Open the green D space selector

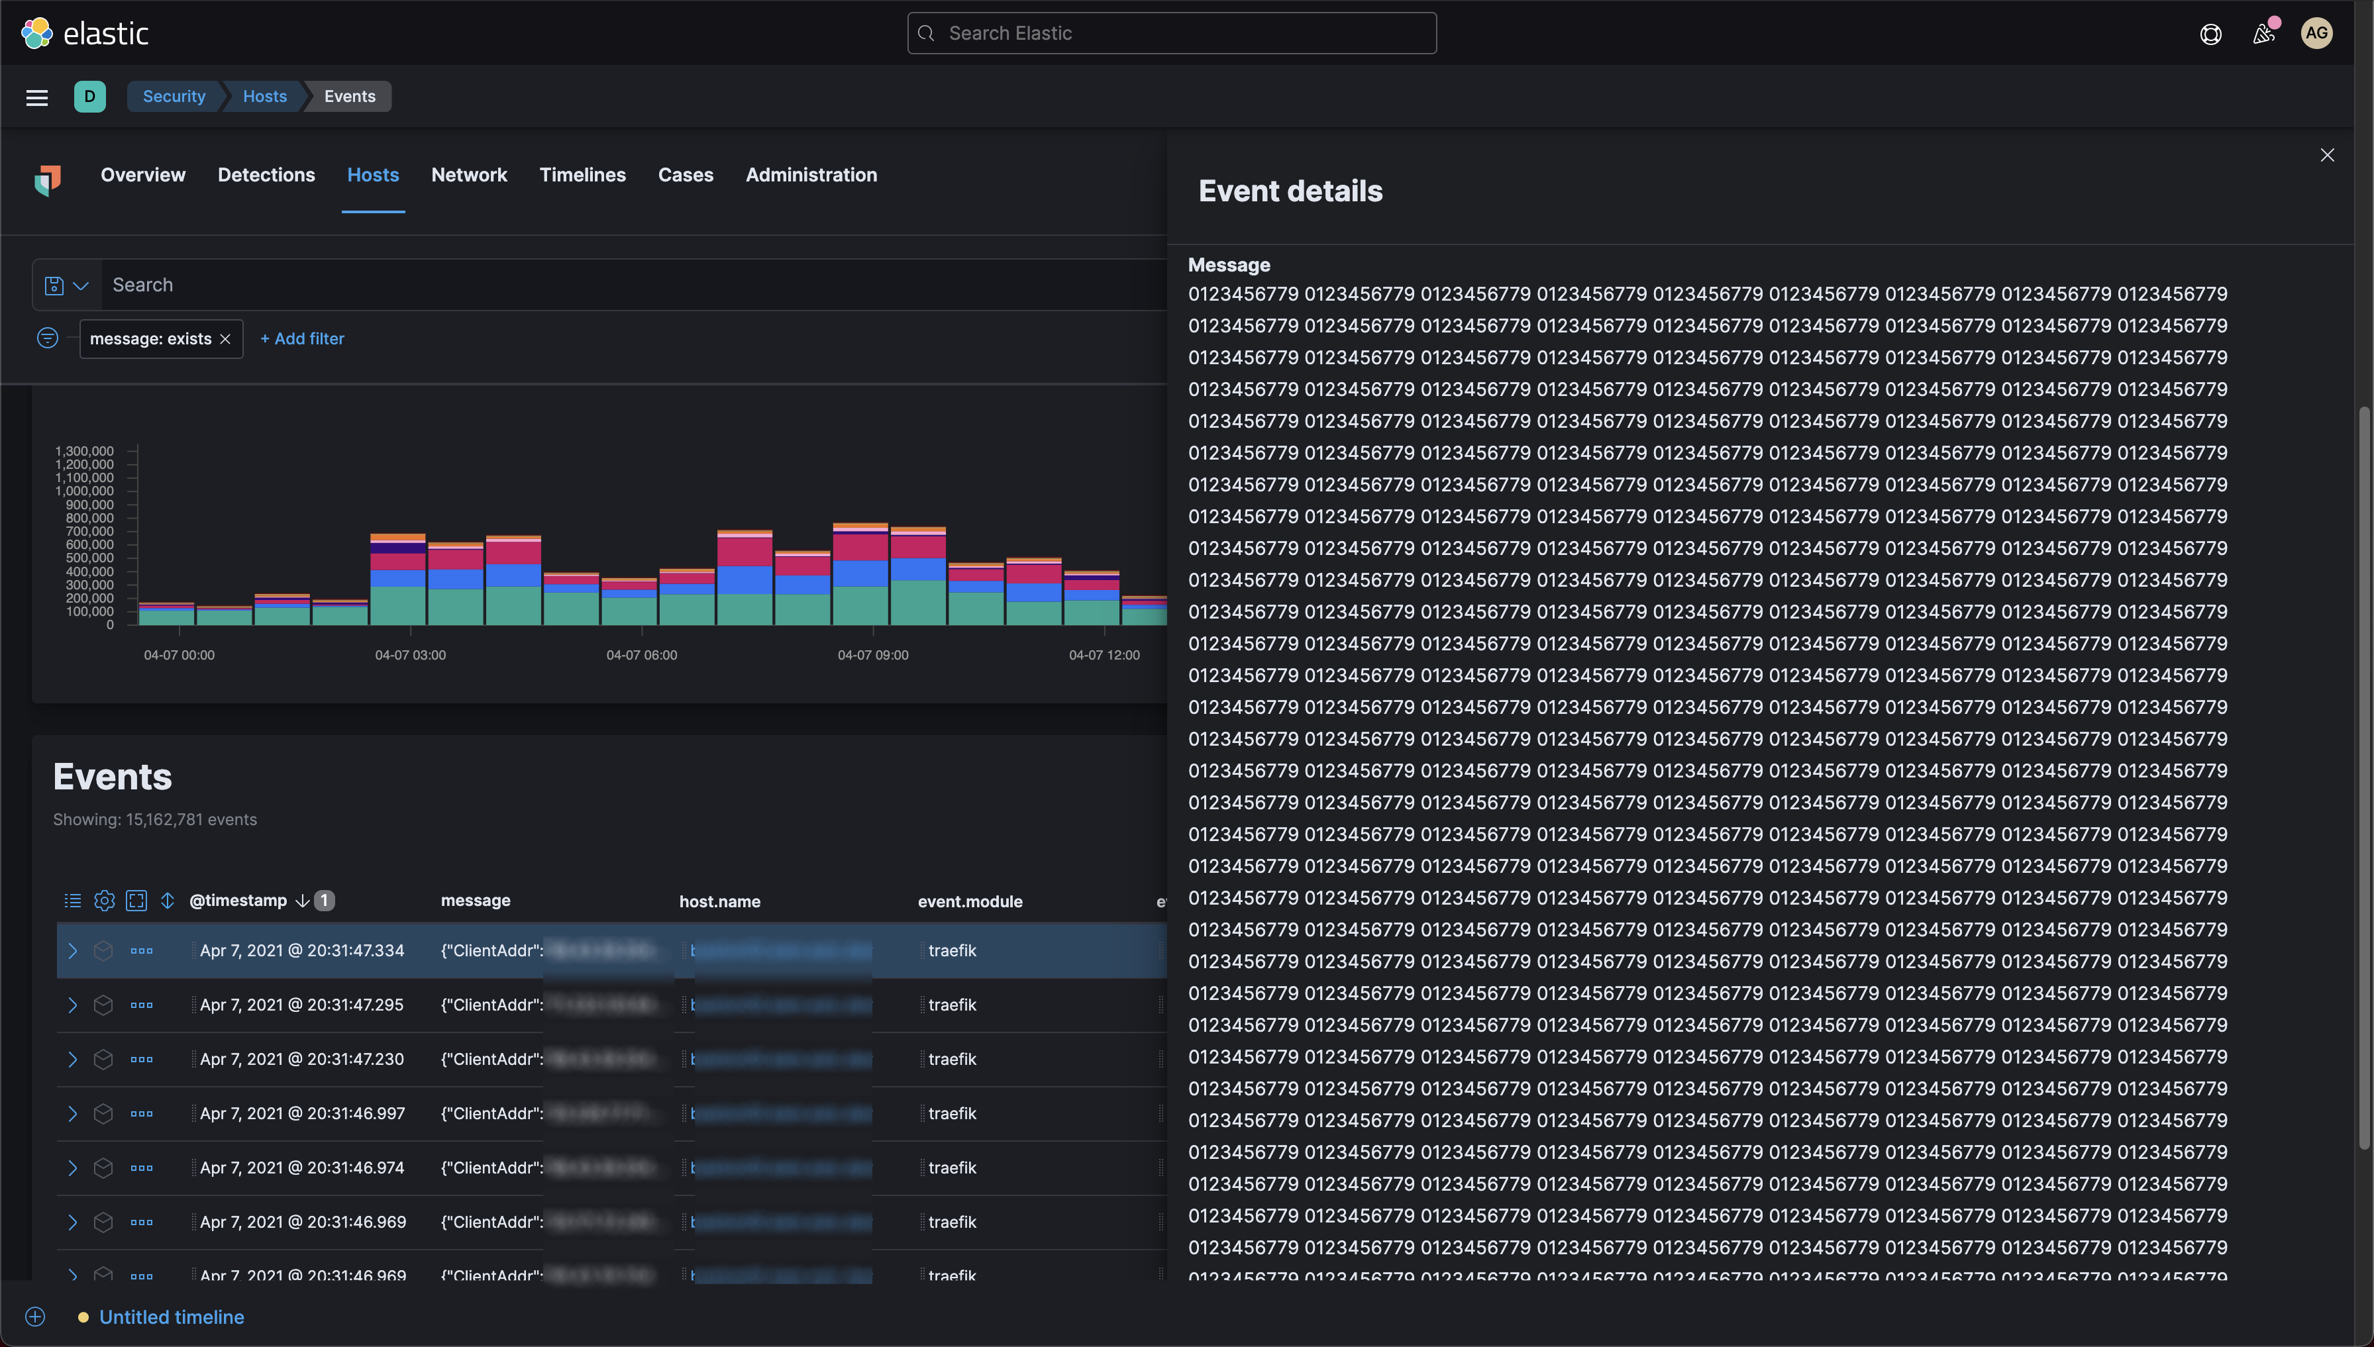(89, 96)
